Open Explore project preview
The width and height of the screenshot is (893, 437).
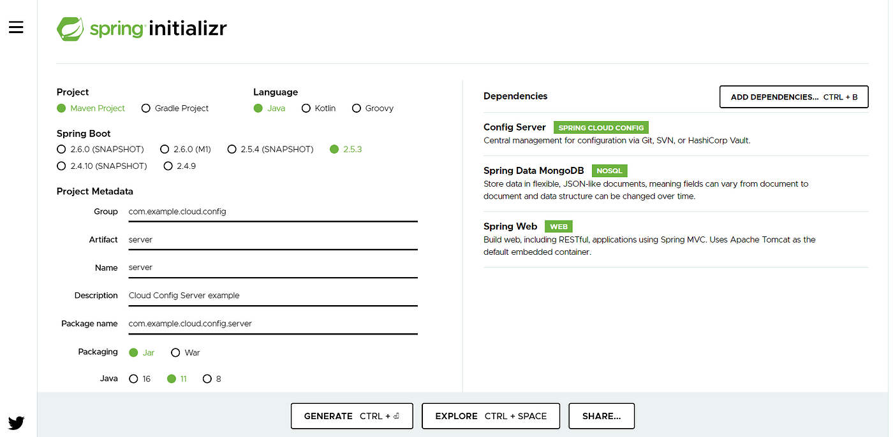pos(491,416)
